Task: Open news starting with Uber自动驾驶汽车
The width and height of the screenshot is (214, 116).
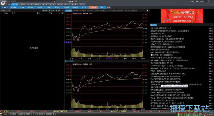Action: (170, 95)
